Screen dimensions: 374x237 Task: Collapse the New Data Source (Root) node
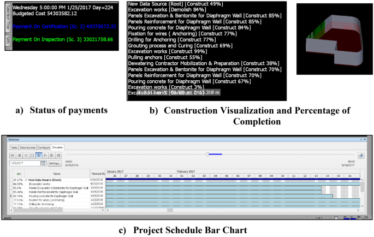(25, 179)
